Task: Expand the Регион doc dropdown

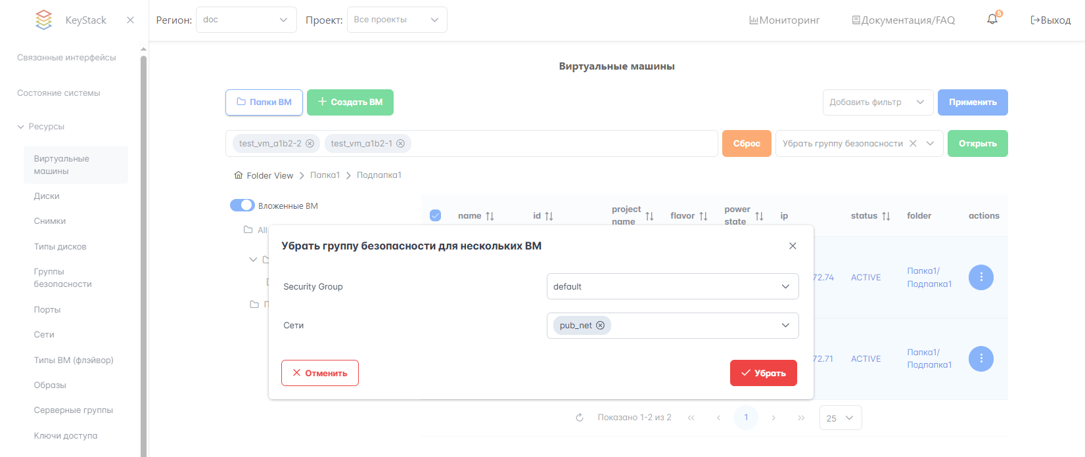Action: [x=246, y=20]
